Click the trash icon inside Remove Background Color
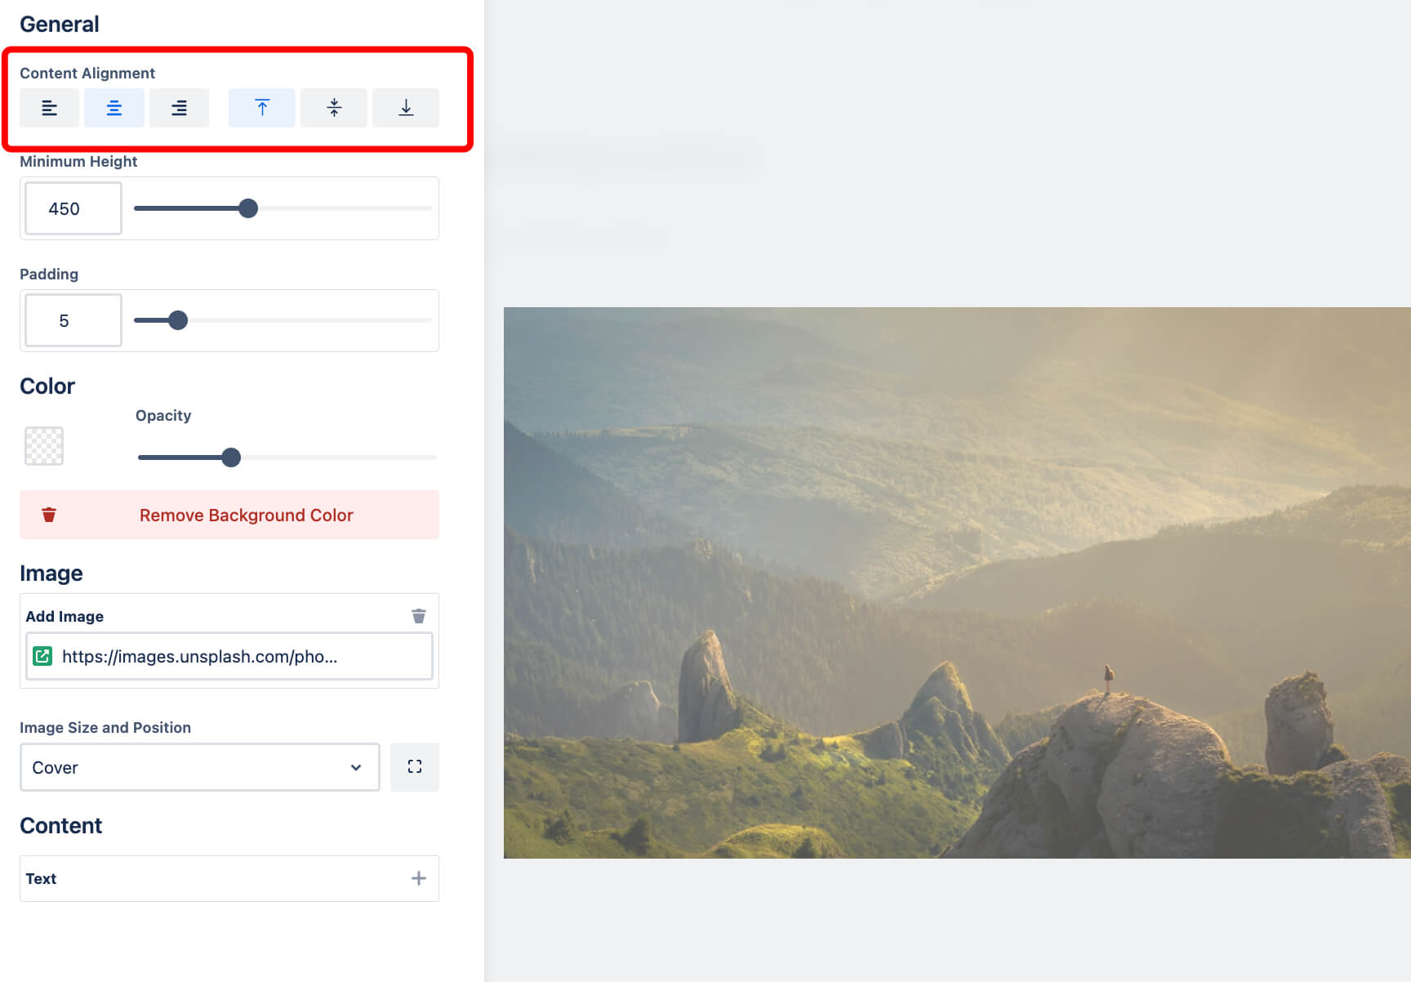 [49, 515]
